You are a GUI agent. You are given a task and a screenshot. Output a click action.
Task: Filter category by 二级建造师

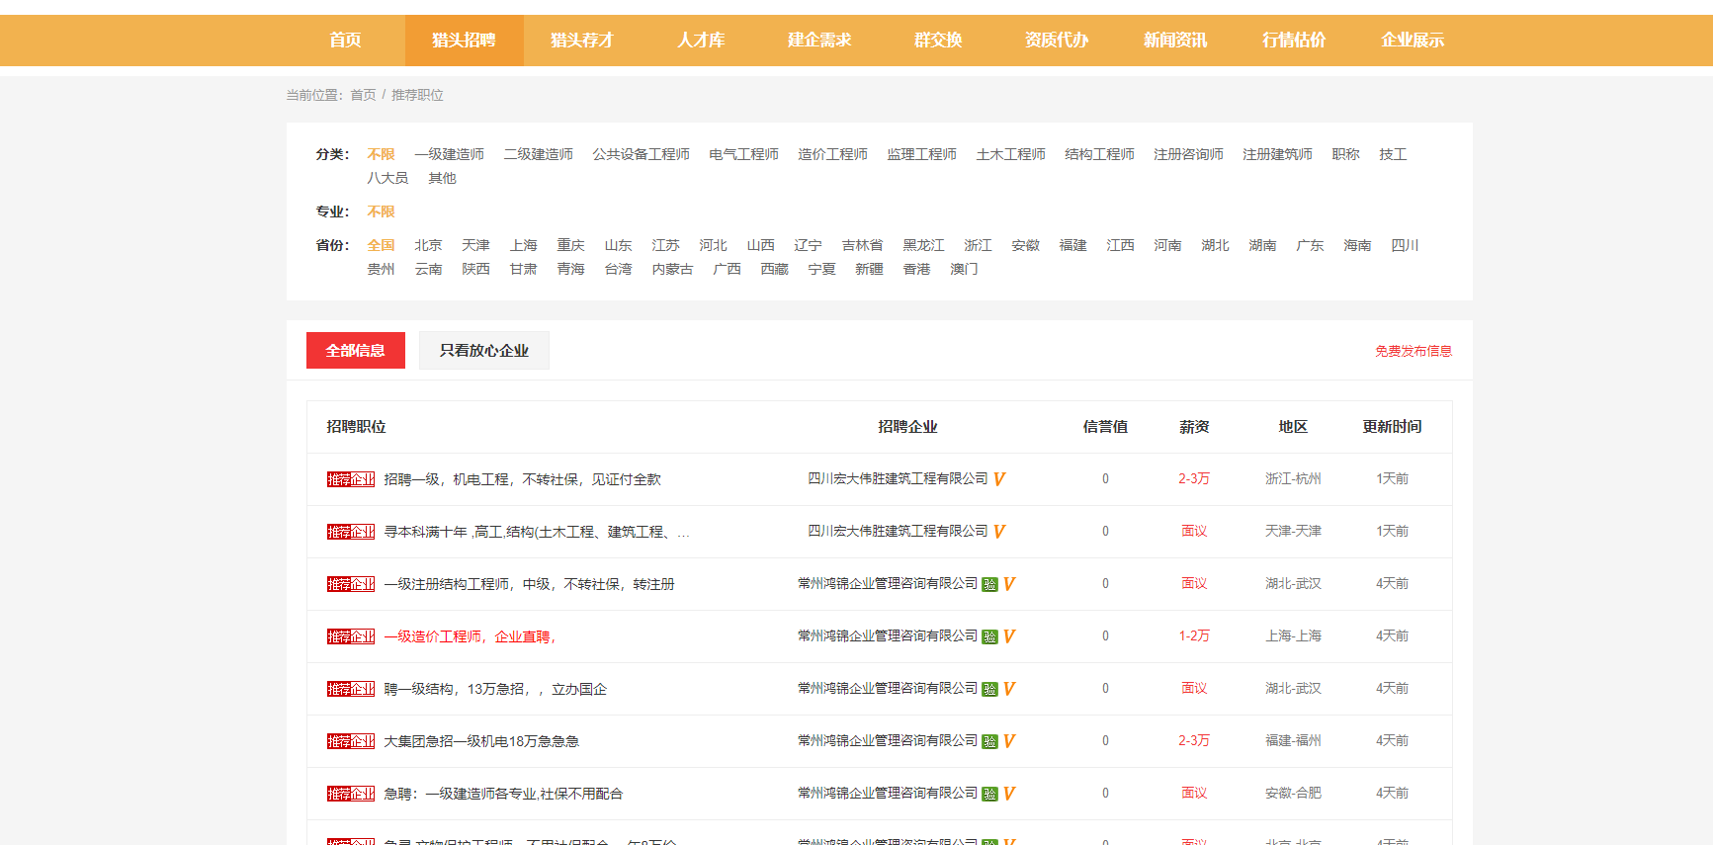pos(539,154)
